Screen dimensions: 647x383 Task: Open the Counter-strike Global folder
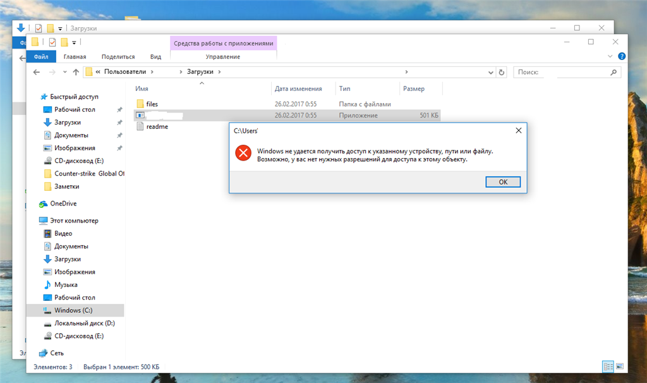coord(89,173)
